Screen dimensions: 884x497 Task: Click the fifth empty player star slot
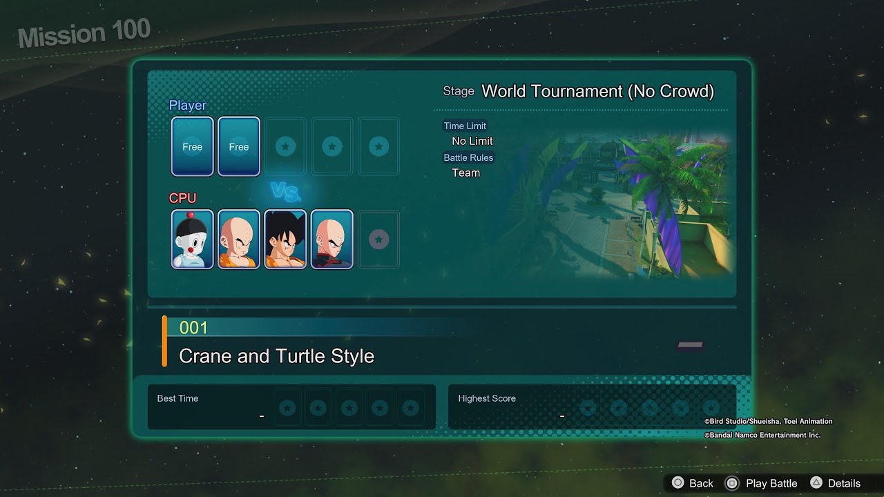(378, 146)
